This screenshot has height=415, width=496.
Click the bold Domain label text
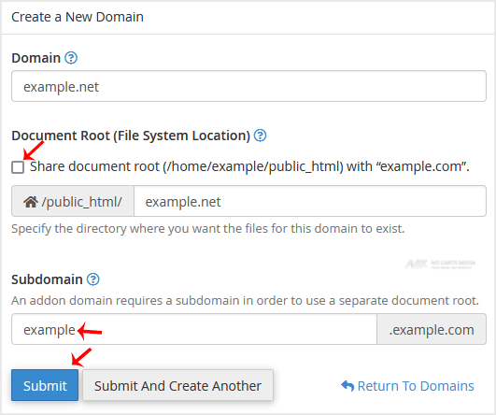click(x=36, y=58)
